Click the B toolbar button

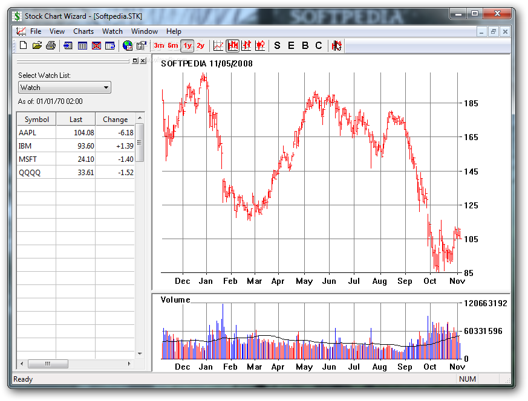pos(305,45)
